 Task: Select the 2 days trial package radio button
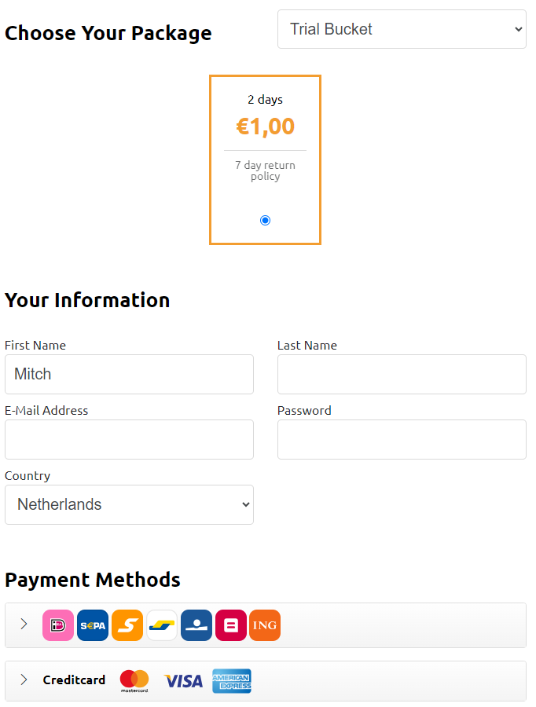click(265, 220)
